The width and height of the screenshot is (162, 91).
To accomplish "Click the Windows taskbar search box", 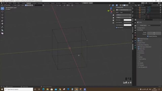I will (18, 89).
